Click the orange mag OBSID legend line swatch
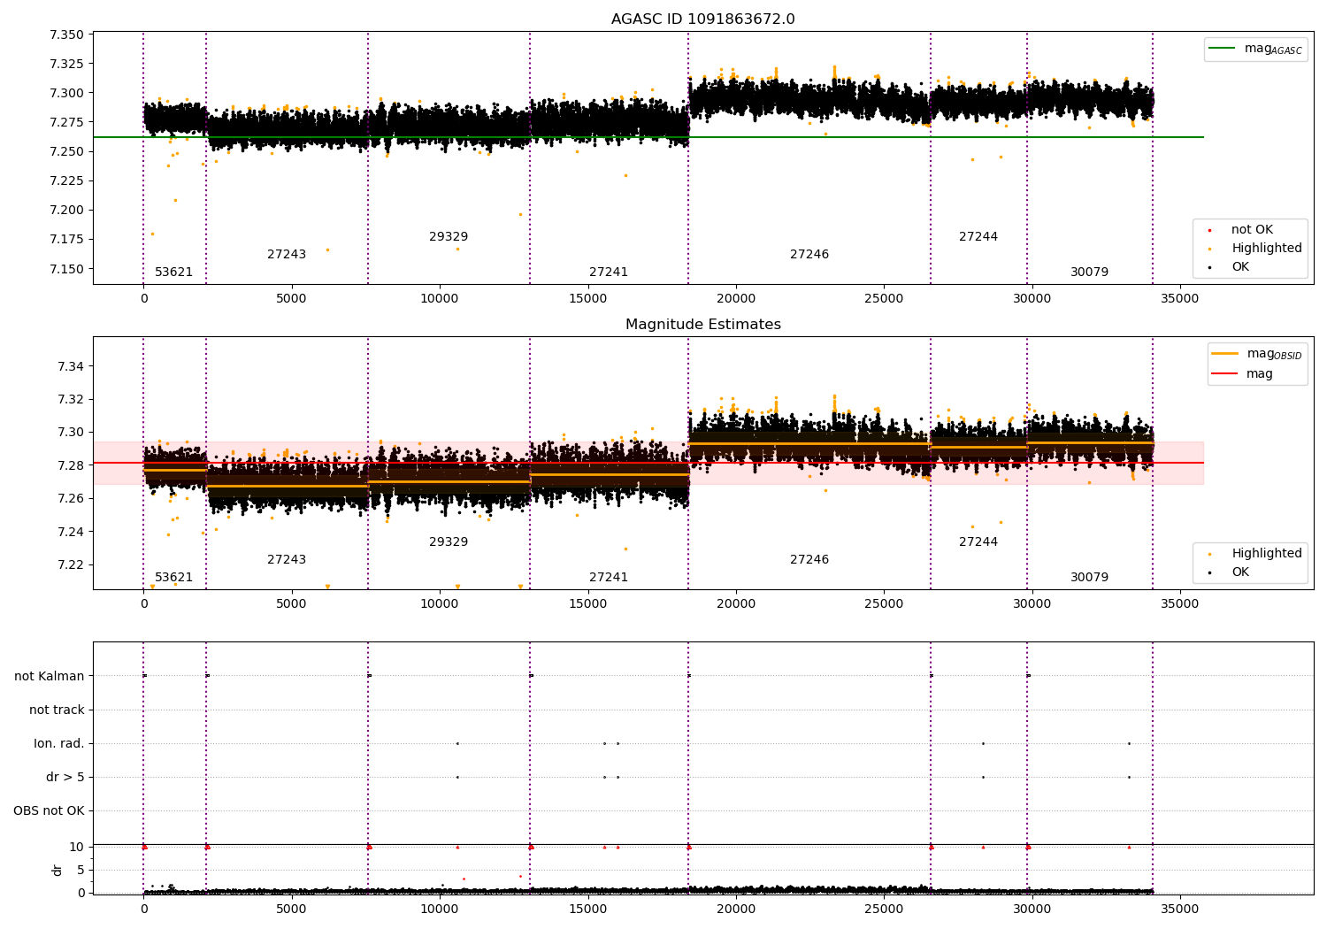 (x=1224, y=354)
